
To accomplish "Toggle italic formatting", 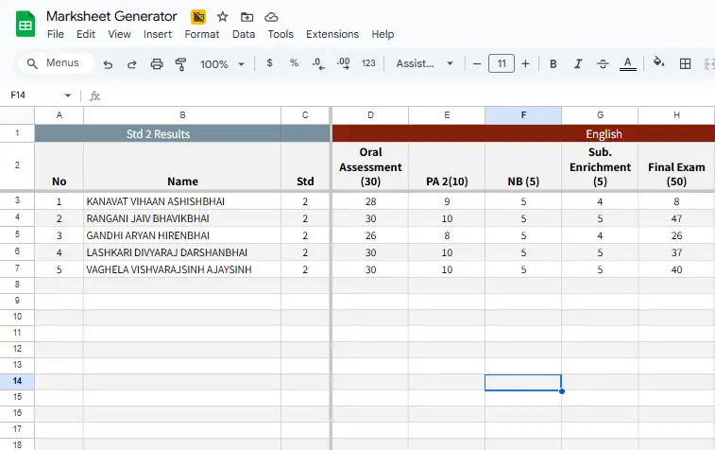I will tap(578, 64).
